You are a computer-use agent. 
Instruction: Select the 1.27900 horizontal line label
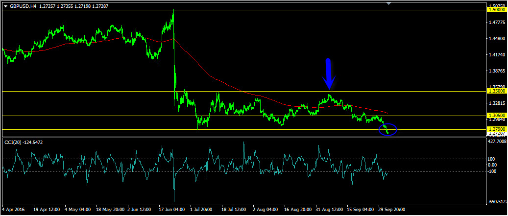point(496,129)
